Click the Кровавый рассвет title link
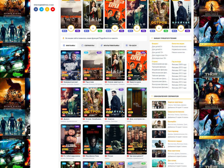This screenshot has height=168, width=224. 71,82
